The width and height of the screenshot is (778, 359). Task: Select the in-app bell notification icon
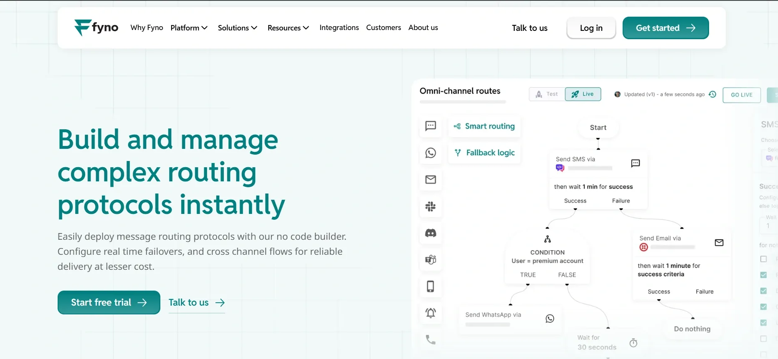click(x=431, y=313)
